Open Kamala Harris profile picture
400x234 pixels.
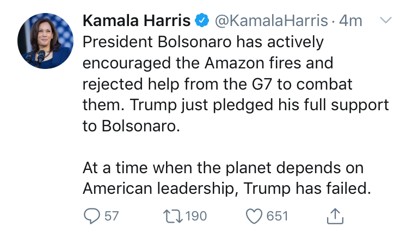tap(45, 41)
